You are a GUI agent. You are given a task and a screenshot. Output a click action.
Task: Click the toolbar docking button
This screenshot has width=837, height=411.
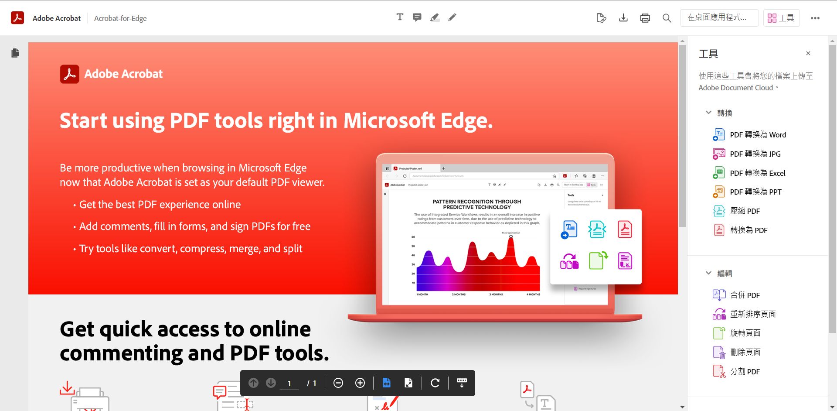coord(462,383)
